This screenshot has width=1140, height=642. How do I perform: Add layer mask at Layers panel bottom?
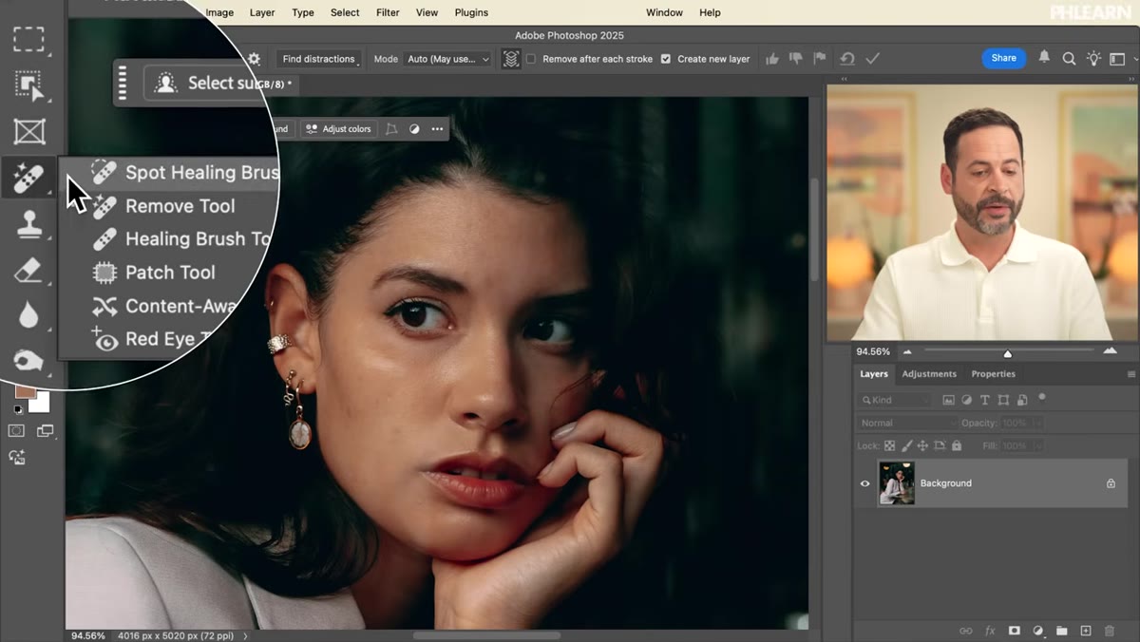pyautogui.click(x=1014, y=631)
